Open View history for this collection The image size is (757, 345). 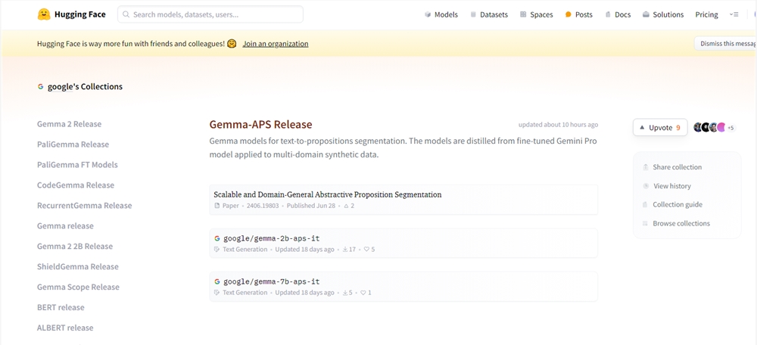coord(671,186)
